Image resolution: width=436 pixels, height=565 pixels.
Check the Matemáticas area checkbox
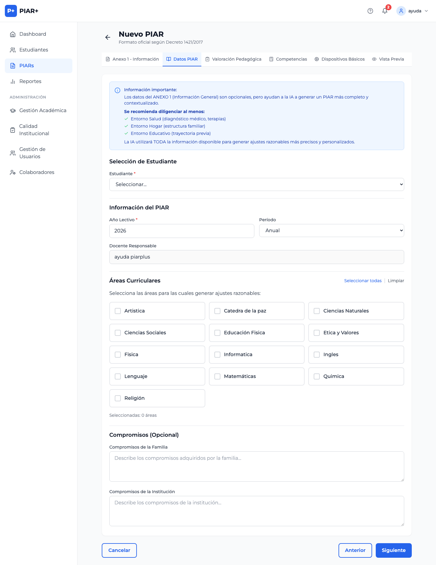(217, 376)
